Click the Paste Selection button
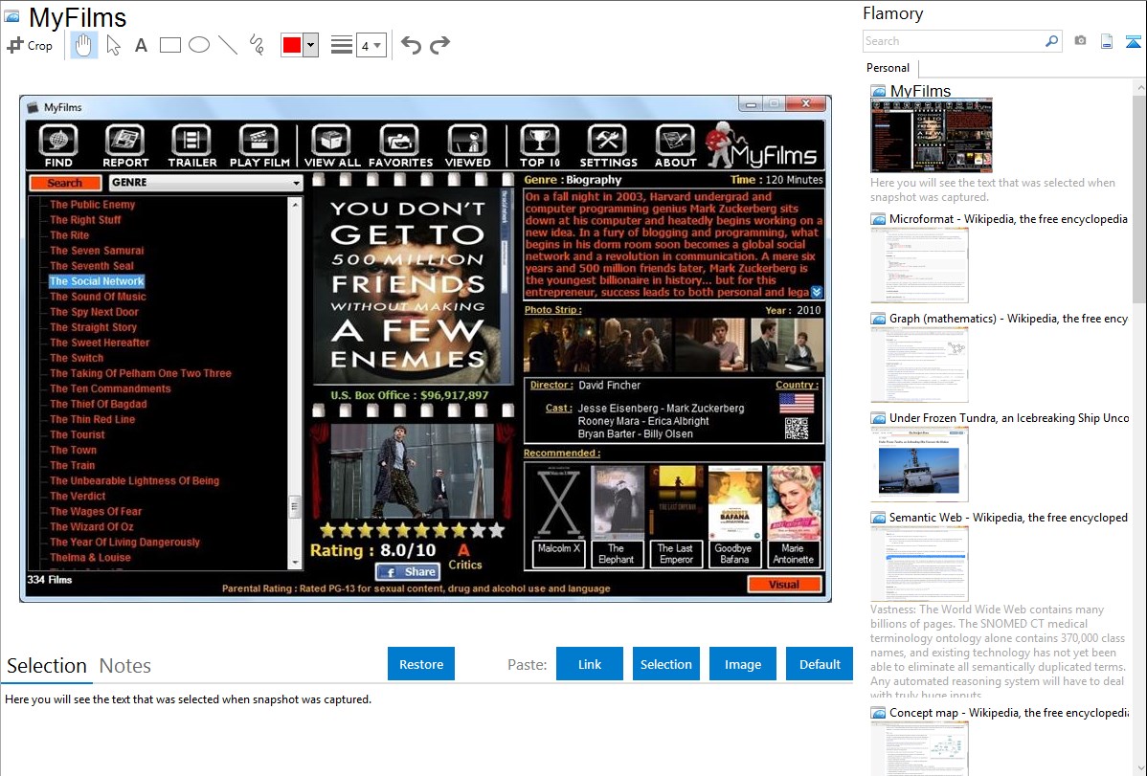 point(665,664)
